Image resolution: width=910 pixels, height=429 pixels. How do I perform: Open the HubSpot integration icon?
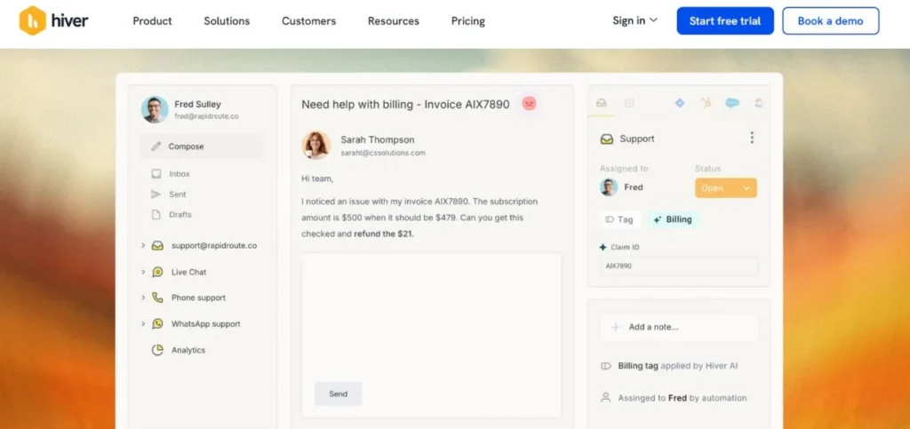click(x=706, y=103)
